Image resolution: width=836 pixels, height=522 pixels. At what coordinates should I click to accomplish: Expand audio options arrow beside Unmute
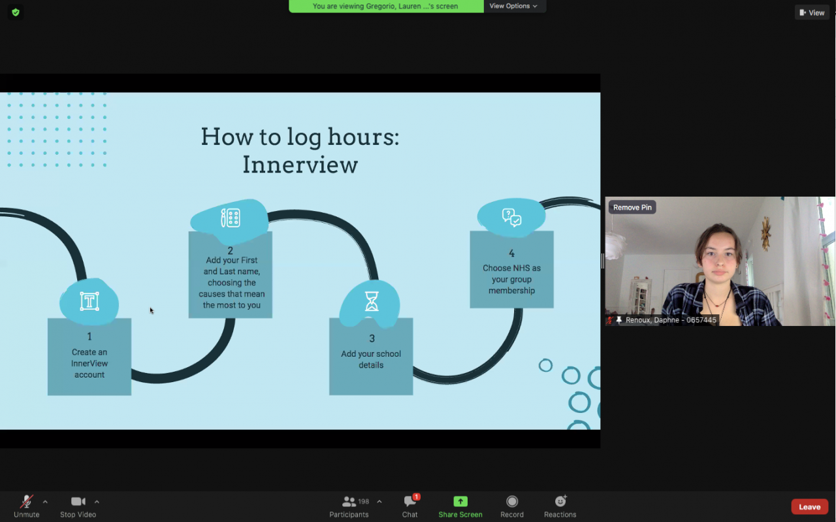(x=45, y=502)
